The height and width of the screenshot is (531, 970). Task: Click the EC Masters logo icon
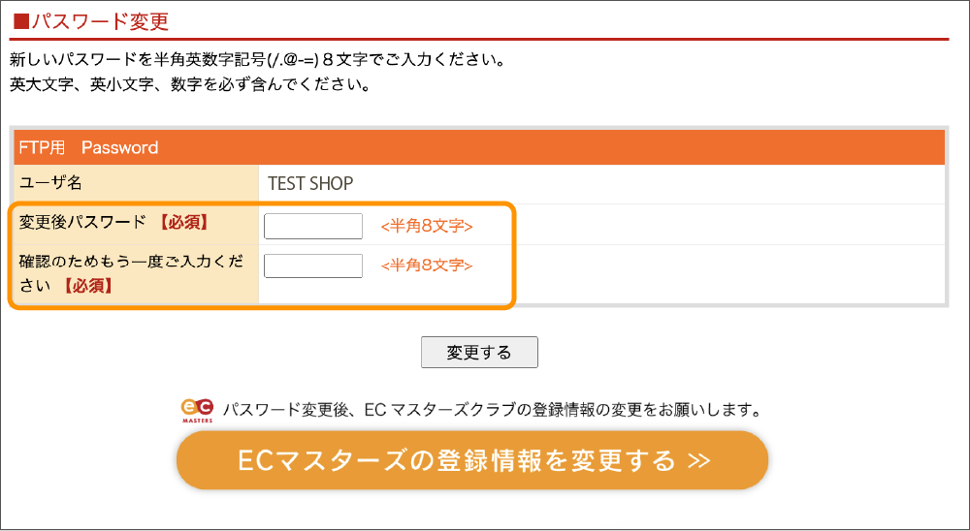tap(196, 410)
